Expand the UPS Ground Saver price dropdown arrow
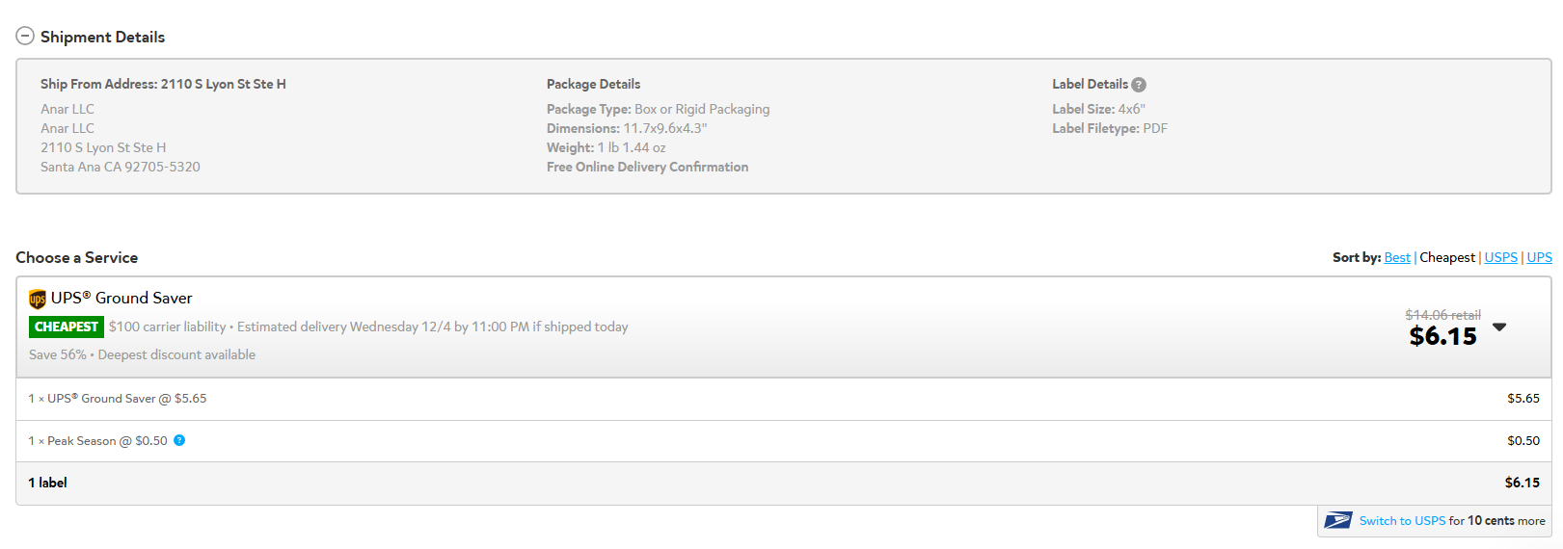This screenshot has width=1563, height=549. pyautogui.click(x=1499, y=327)
